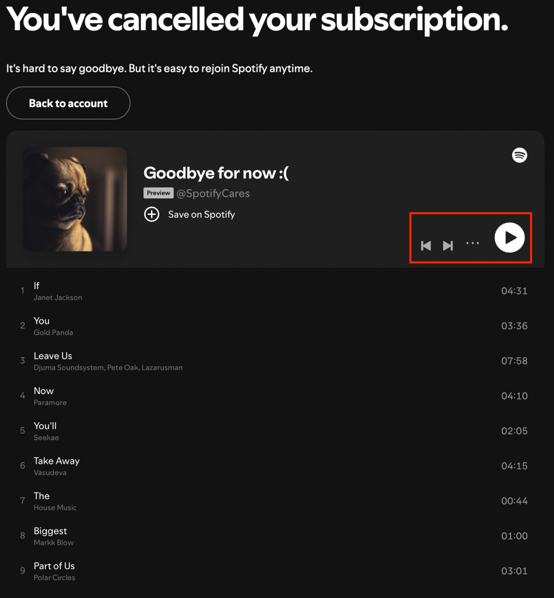Select track You by Gold Panda

tap(42, 321)
